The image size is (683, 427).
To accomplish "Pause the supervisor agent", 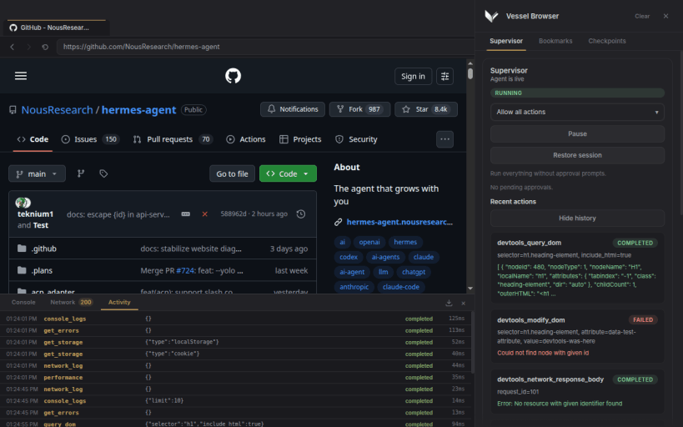I will pyautogui.click(x=577, y=133).
